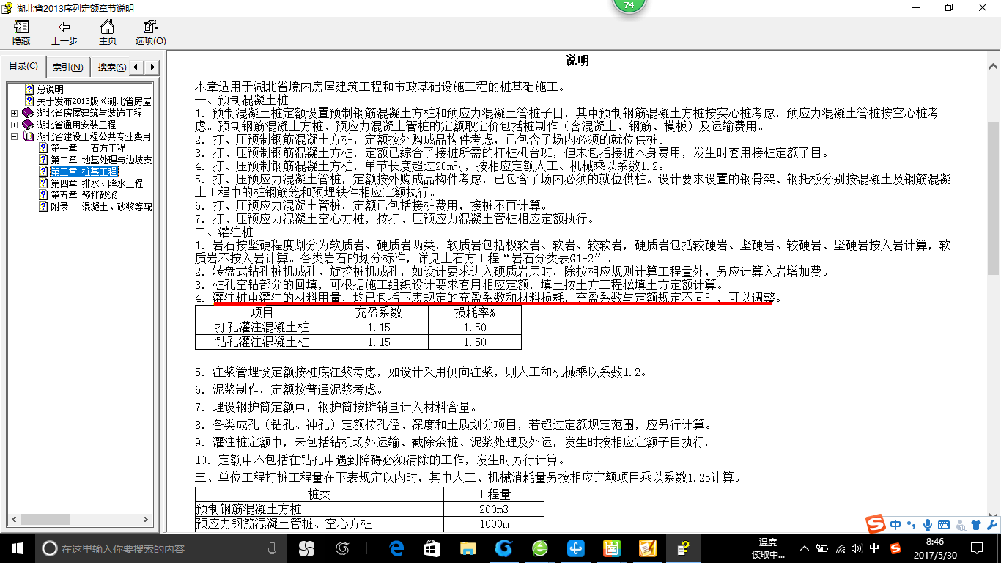Open the 总说明 topic
This screenshot has width=1001, height=563.
tap(50, 89)
